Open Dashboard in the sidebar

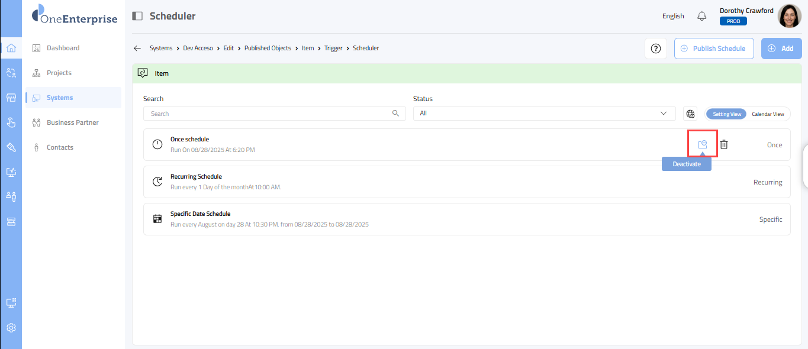point(63,48)
